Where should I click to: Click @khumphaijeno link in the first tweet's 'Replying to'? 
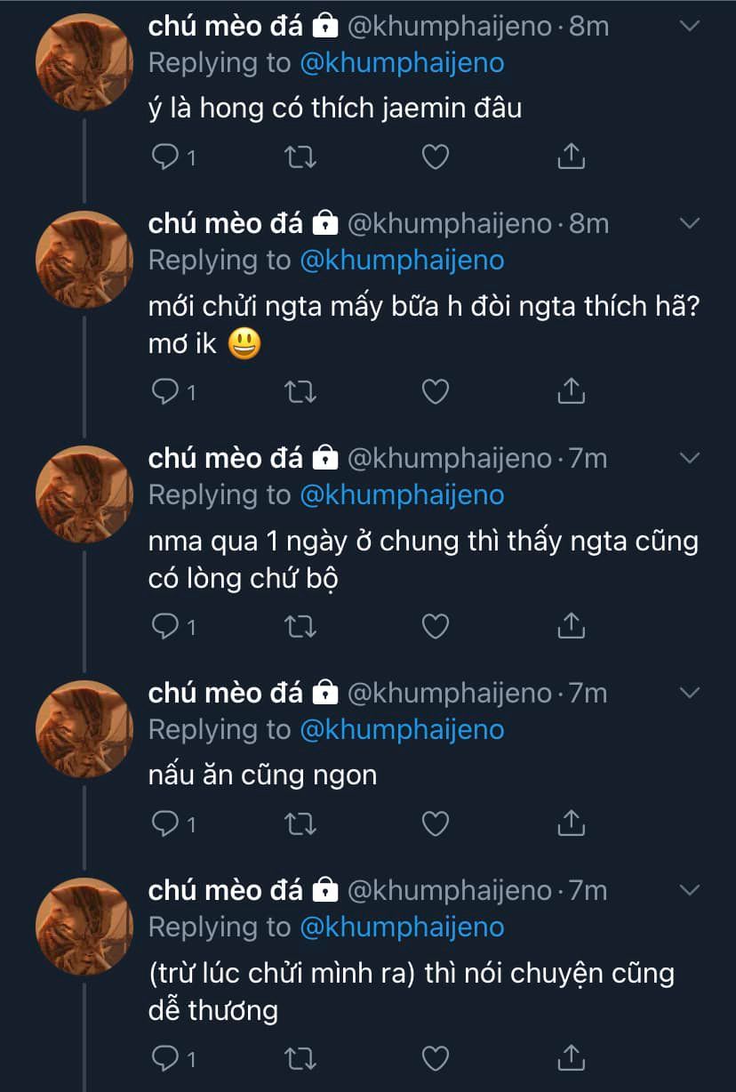tap(402, 63)
